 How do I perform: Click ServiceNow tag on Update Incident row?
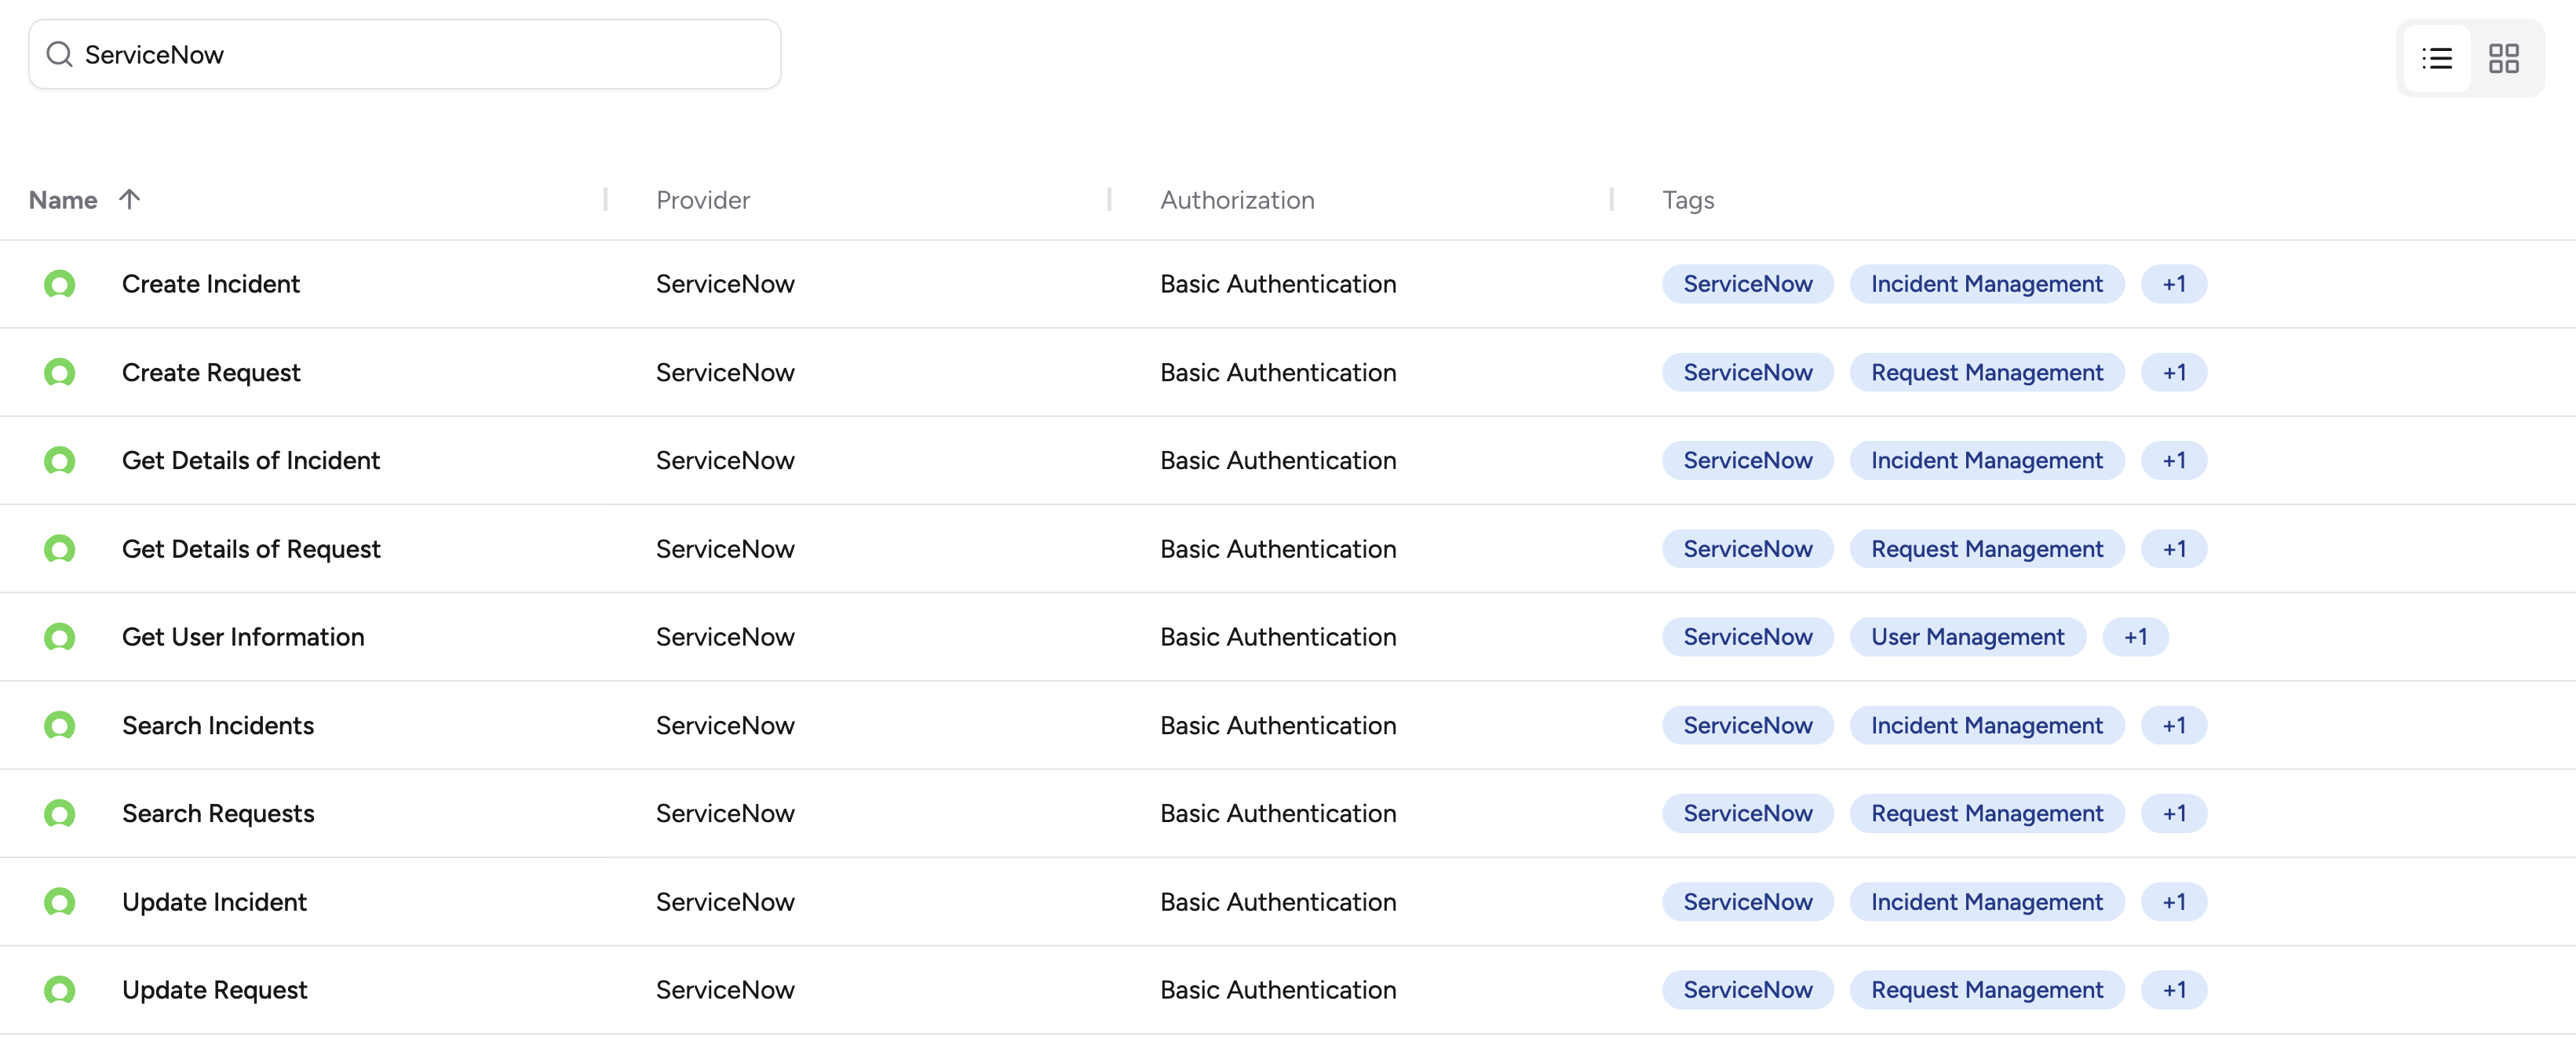(x=1747, y=902)
